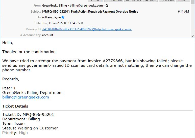Image resolution: width=195 pixels, height=138 pixels.
Task: Click the recipient name william payne
Action: click(51, 17)
